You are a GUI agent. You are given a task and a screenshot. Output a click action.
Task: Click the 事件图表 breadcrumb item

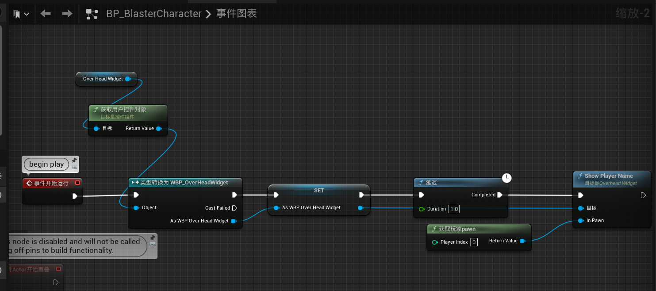[236, 14]
